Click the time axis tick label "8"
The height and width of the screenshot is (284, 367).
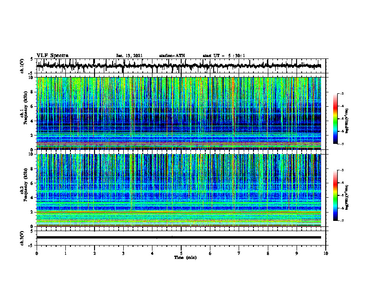268,253
